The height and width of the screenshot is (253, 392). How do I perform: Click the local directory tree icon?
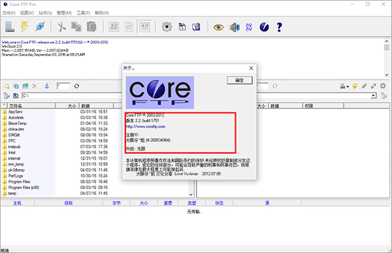click(x=7, y=95)
